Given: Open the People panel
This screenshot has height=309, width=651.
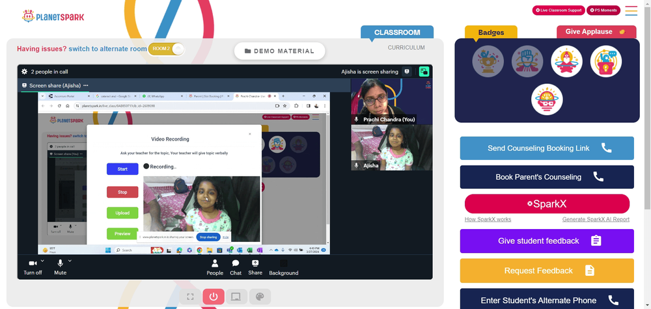Looking at the screenshot, I should click(215, 267).
